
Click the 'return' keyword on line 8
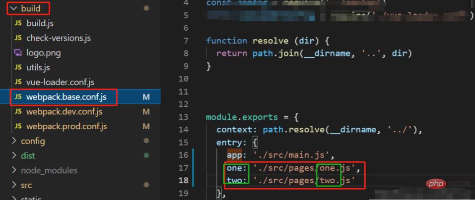[231, 53]
